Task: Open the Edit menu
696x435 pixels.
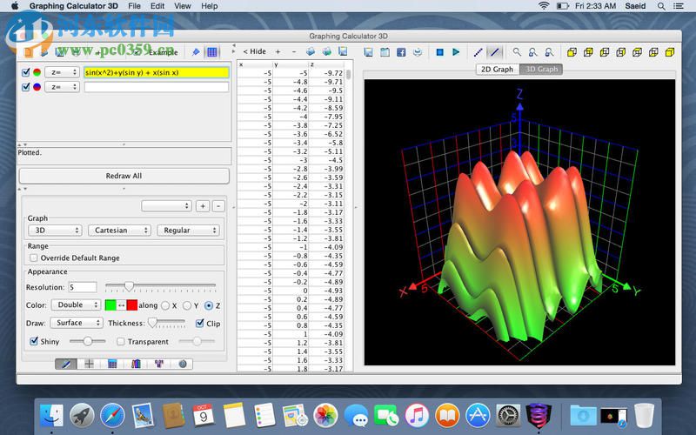Action: tap(157, 6)
